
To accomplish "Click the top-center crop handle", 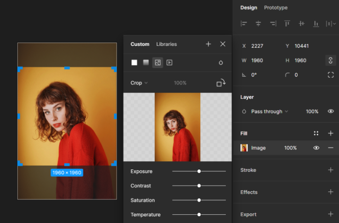I will (x=67, y=68).
